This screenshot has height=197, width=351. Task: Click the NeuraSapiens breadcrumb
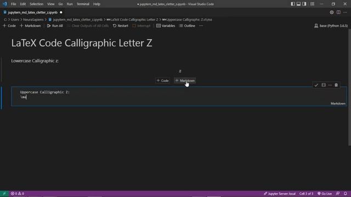pos(33,20)
